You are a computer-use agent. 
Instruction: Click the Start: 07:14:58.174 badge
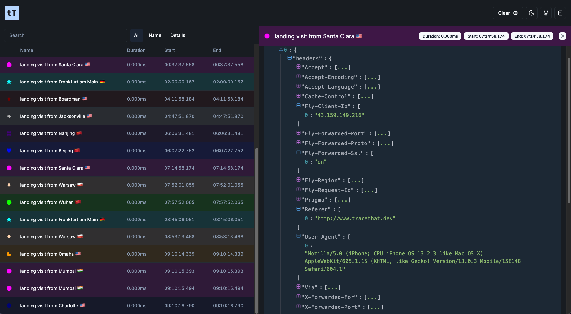pos(486,36)
